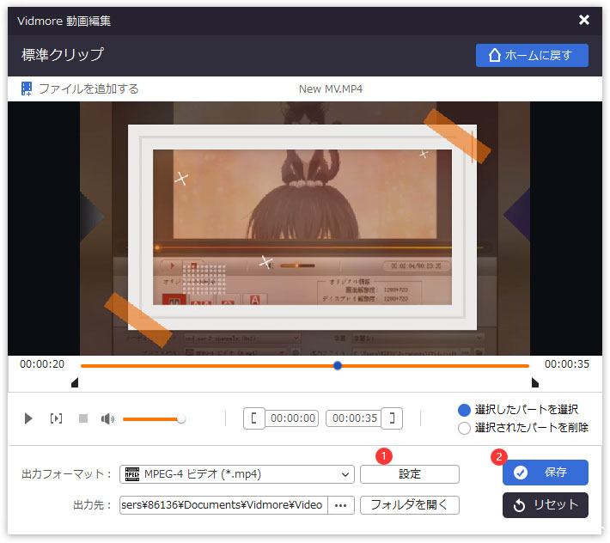Open the 出力フォーマット MPEG-4 dropdown
Screen dimensions: 610x543
click(x=237, y=474)
